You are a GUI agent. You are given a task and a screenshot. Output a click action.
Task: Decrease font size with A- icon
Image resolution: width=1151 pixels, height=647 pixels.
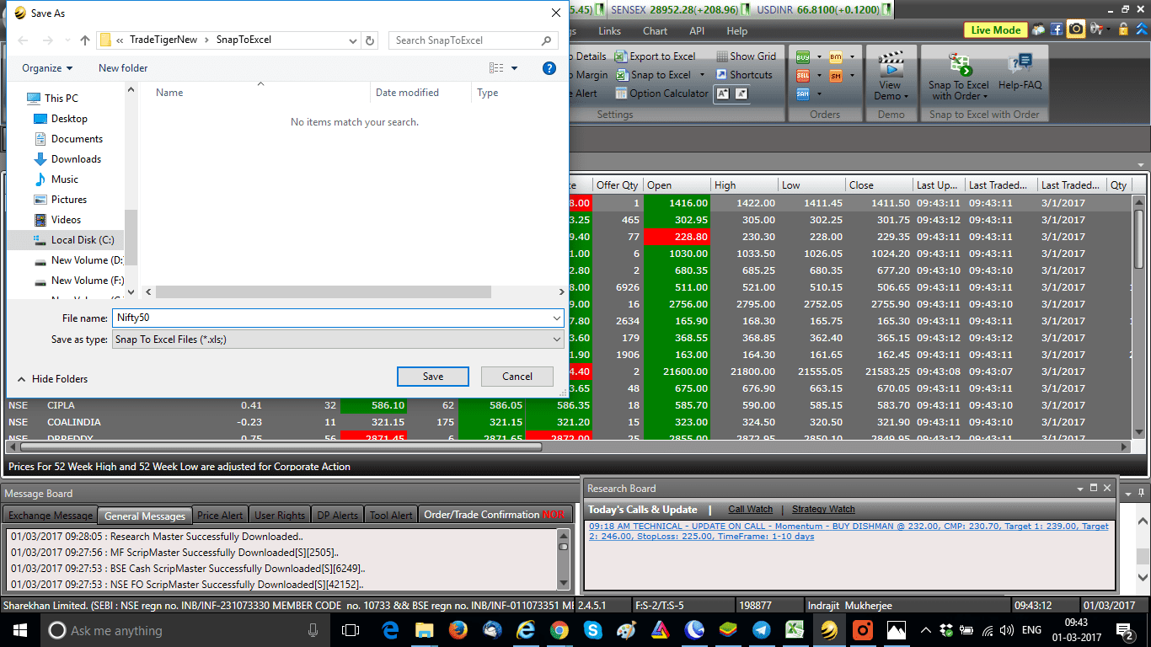coord(741,94)
